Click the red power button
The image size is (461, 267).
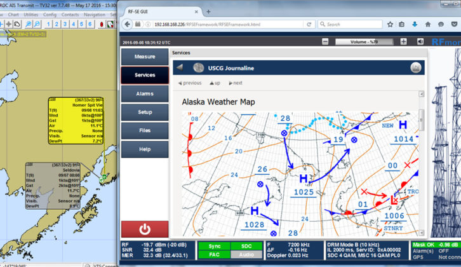(x=145, y=229)
